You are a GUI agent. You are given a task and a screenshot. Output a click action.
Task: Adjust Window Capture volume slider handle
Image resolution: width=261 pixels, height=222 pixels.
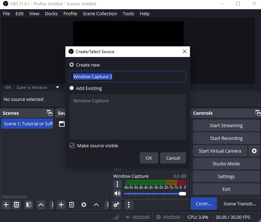[182, 194]
